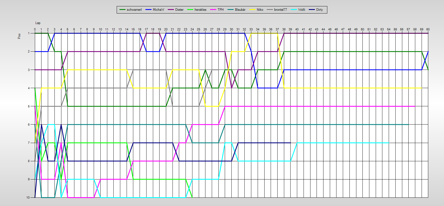Click the Niko legend color line
444x206 pixels.
point(252,10)
